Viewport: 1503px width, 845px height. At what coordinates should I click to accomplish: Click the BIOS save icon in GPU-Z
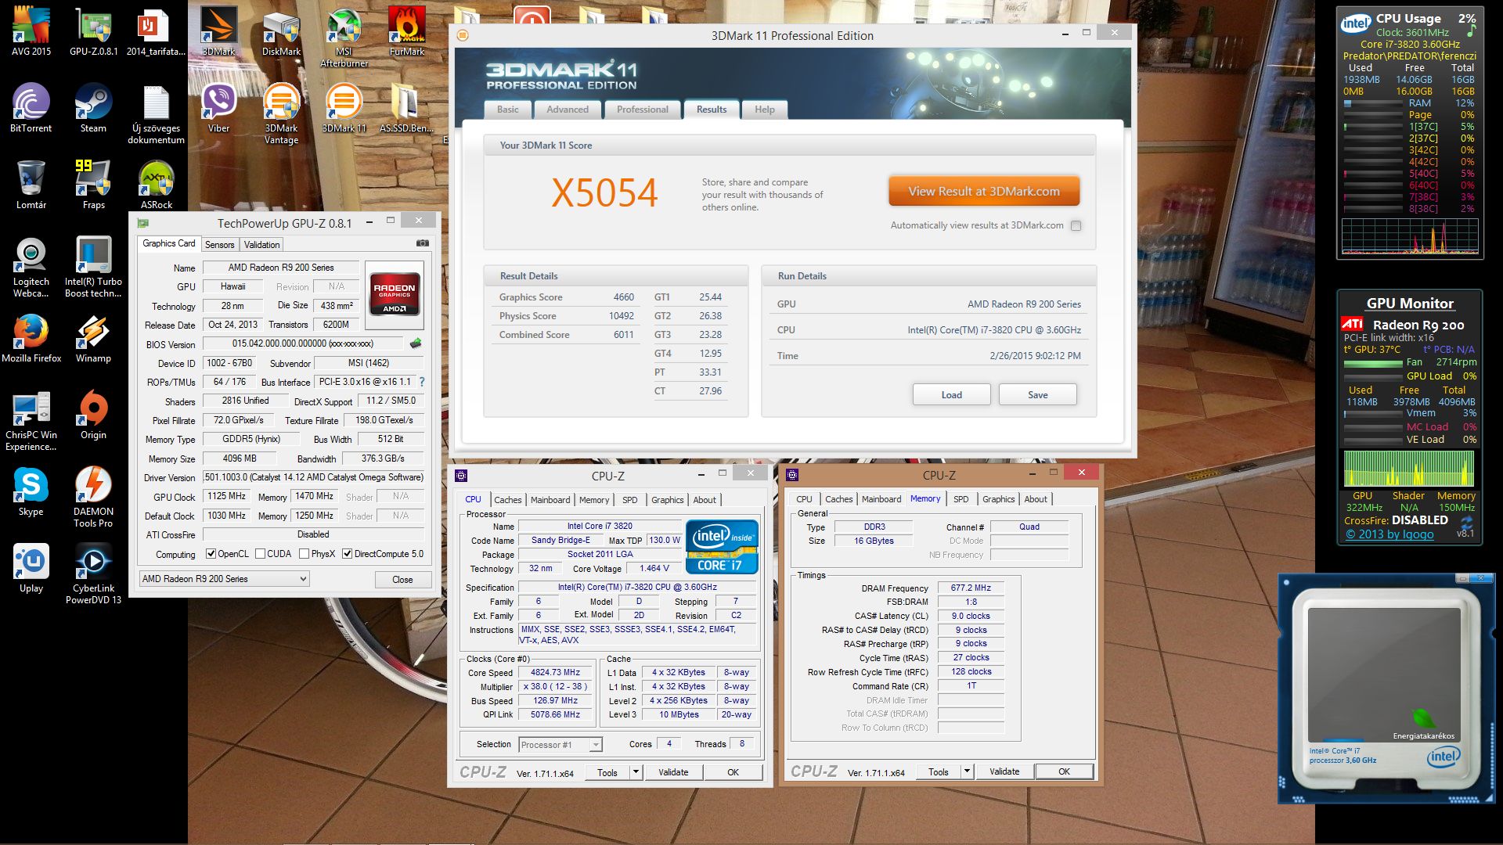coord(416,343)
